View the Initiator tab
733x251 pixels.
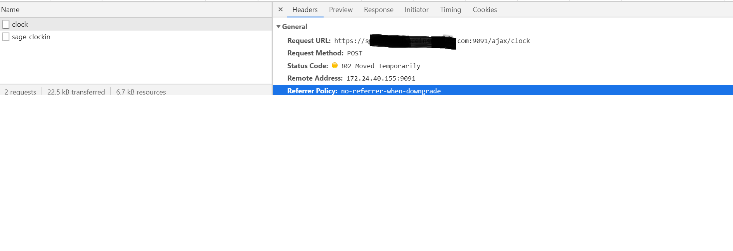[x=416, y=10]
